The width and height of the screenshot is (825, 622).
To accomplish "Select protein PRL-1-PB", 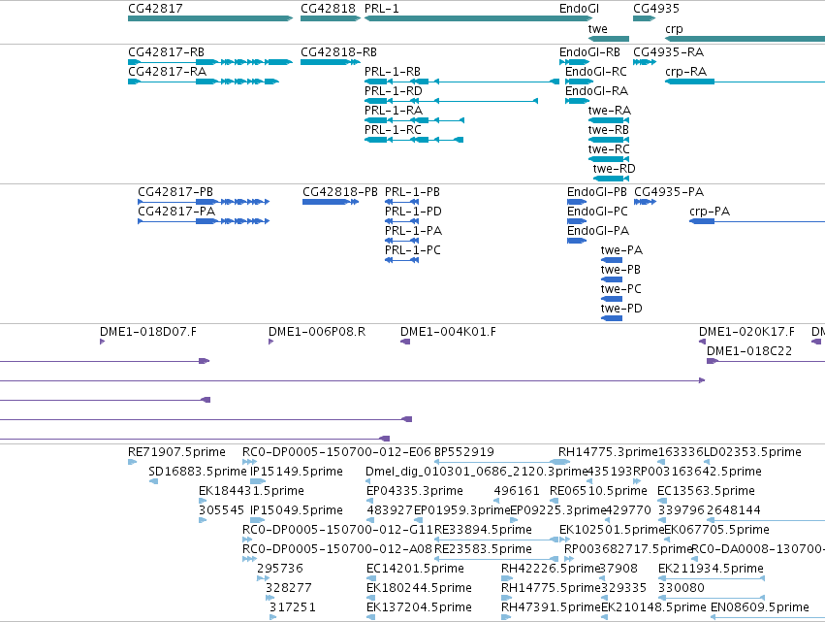I will point(402,202).
